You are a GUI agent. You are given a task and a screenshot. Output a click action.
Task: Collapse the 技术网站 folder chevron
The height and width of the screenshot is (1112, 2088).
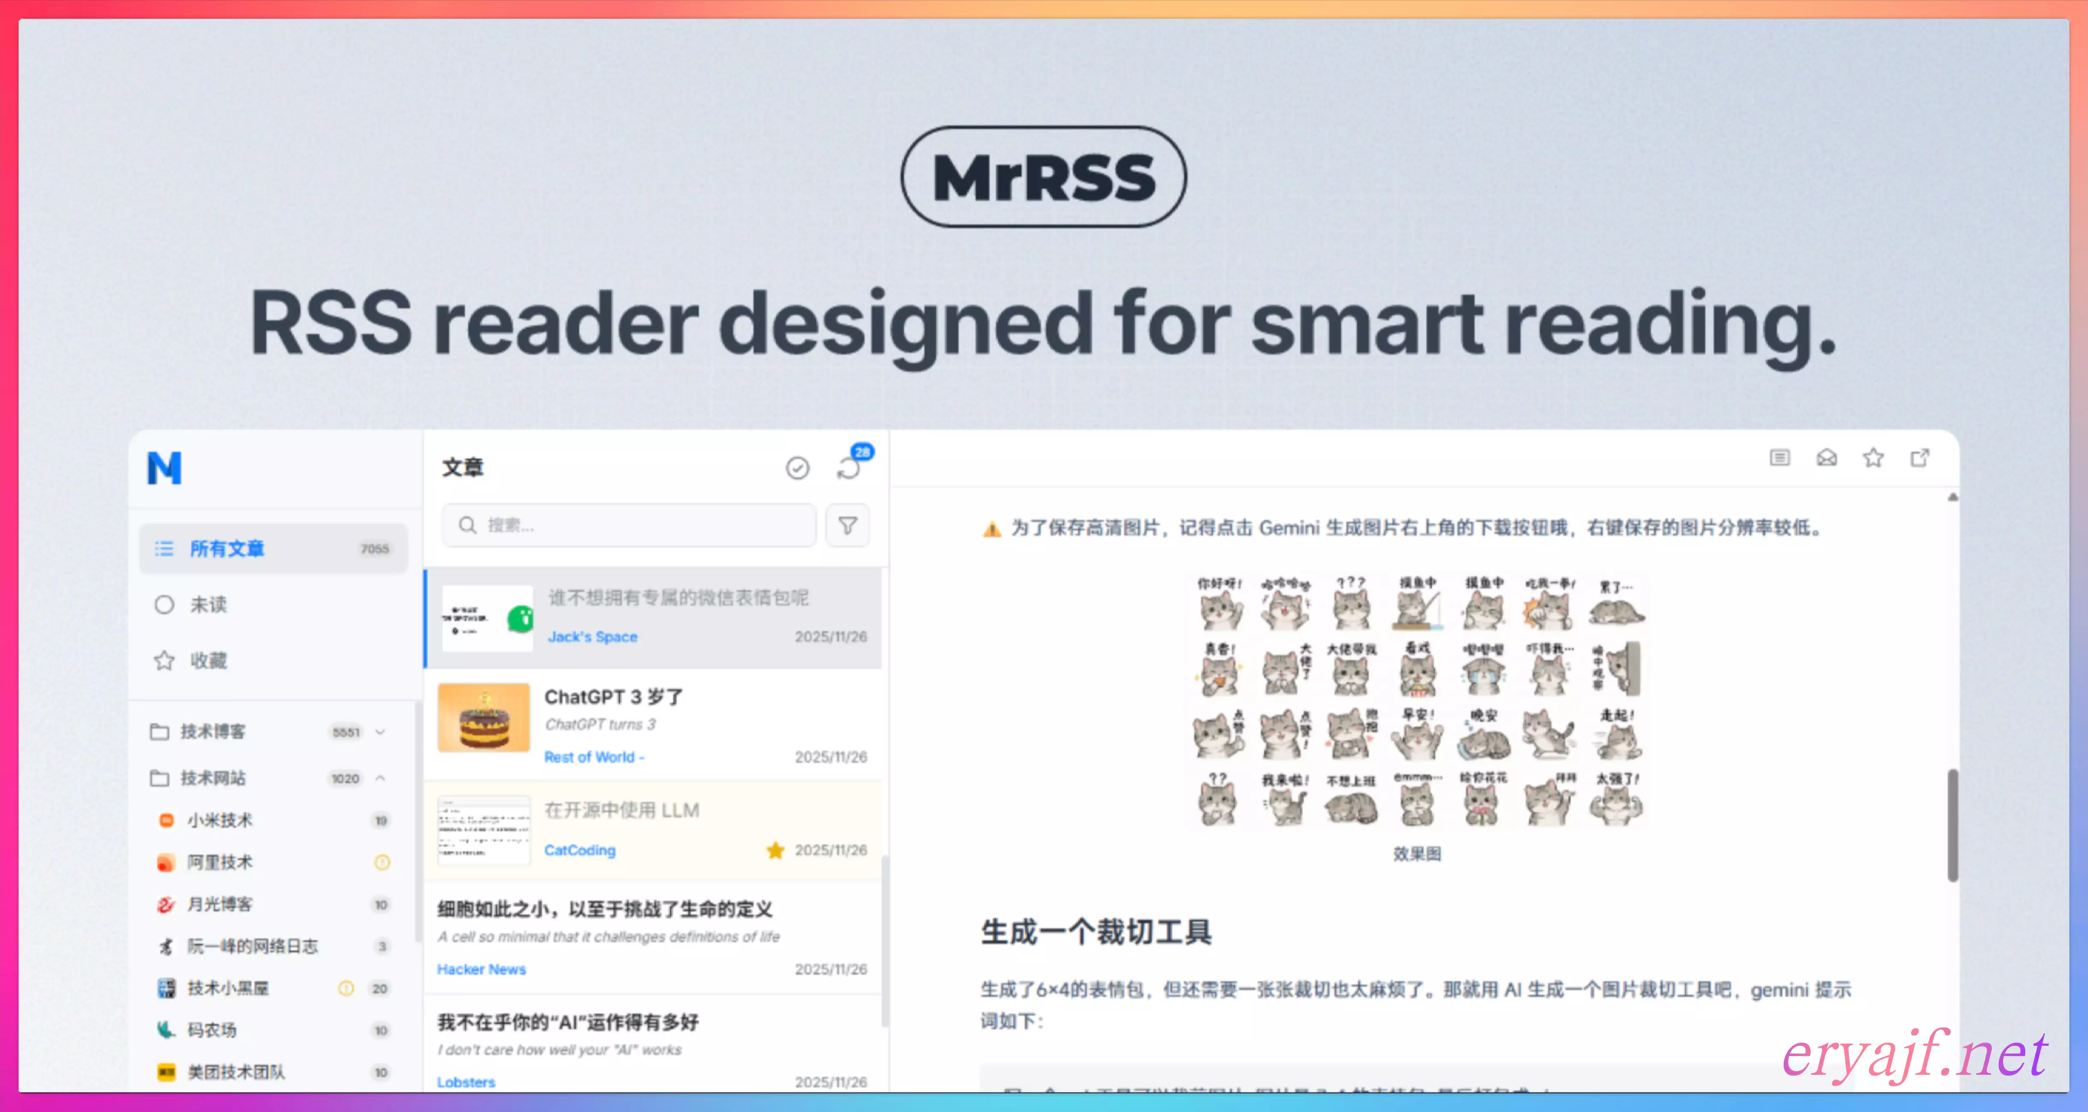tap(380, 778)
